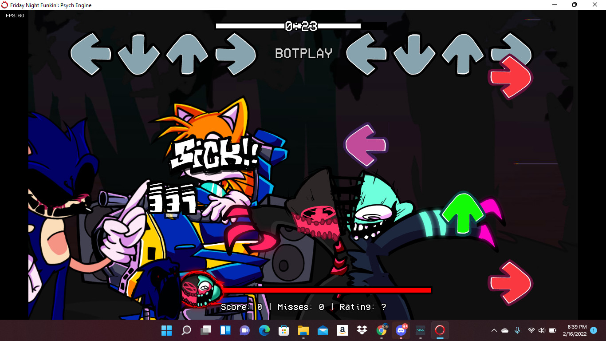
Task: Click the microphone icon in the system tray
Action: [517, 330]
